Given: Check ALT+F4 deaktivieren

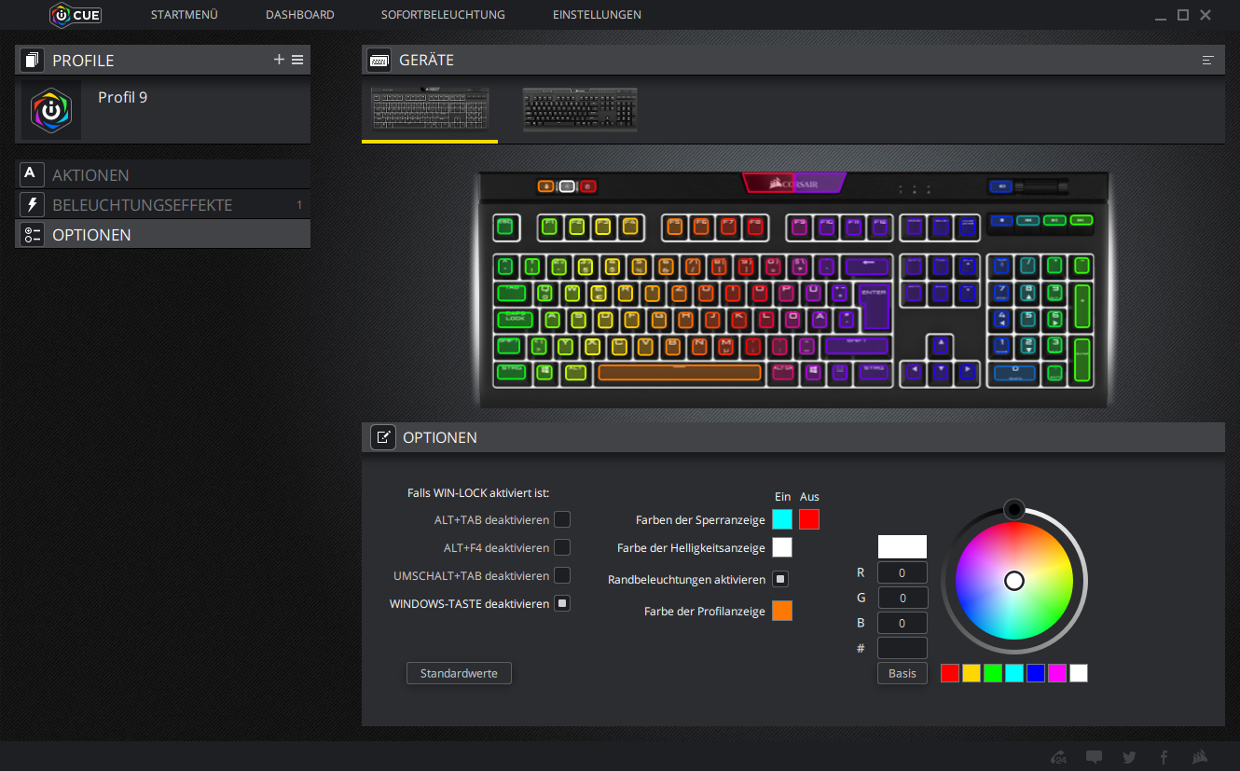Looking at the screenshot, I should click(562, 547).
